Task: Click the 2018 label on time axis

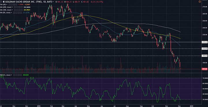Action: [x=39, y=106]
